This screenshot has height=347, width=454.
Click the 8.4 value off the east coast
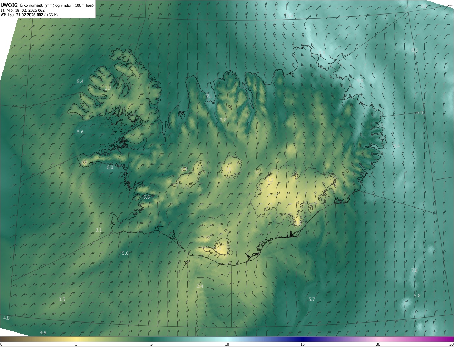tap(397, 146)
